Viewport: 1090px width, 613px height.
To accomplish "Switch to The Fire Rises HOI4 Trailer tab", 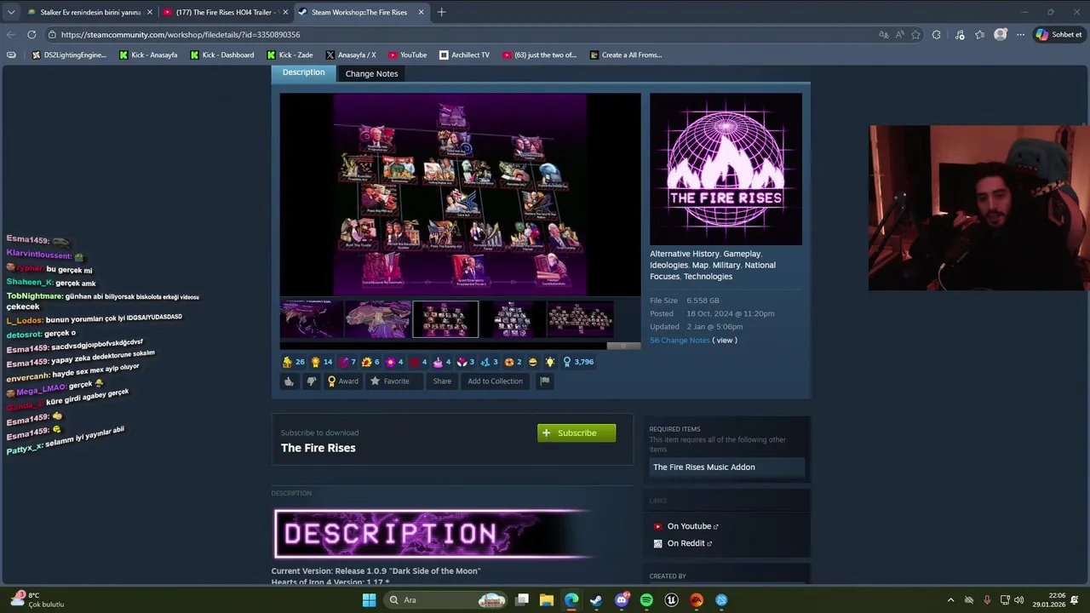I will point(225,12).
